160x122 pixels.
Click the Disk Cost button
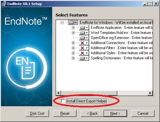coord(37,113)
